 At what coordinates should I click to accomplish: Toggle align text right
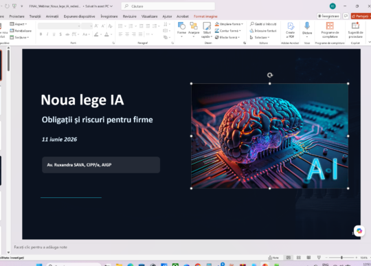(x=134, y=34)
